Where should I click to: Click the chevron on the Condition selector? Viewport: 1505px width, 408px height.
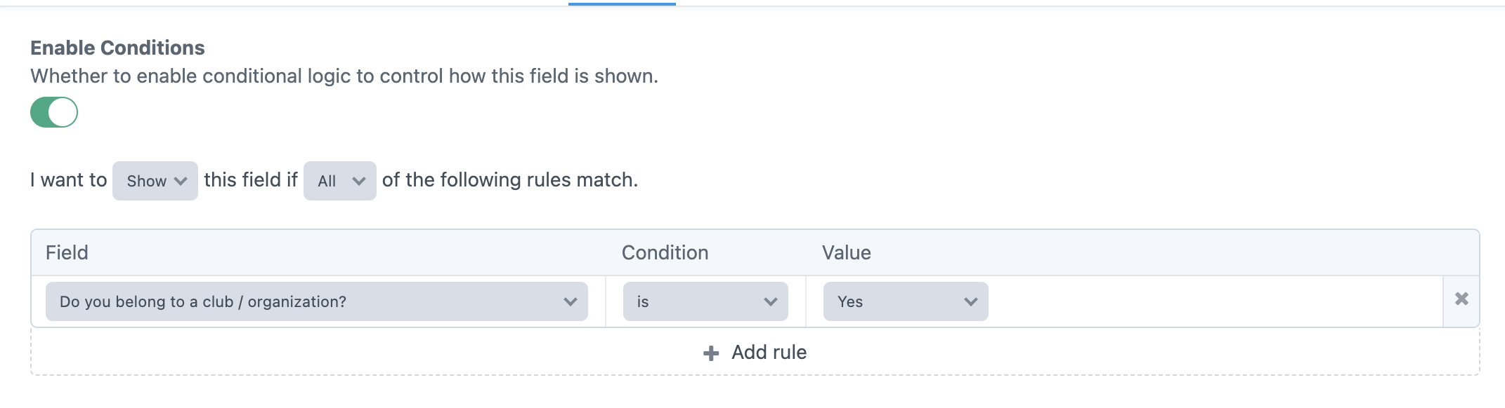pos(771,301)
